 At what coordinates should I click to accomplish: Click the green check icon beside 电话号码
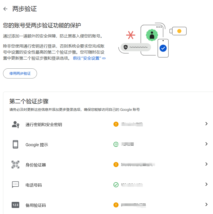point(116,184)
